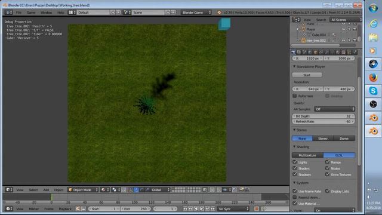This screenshot has height=215, width=382.
Task: Click the Standalone Player Start button
Action: click(307, 75)
